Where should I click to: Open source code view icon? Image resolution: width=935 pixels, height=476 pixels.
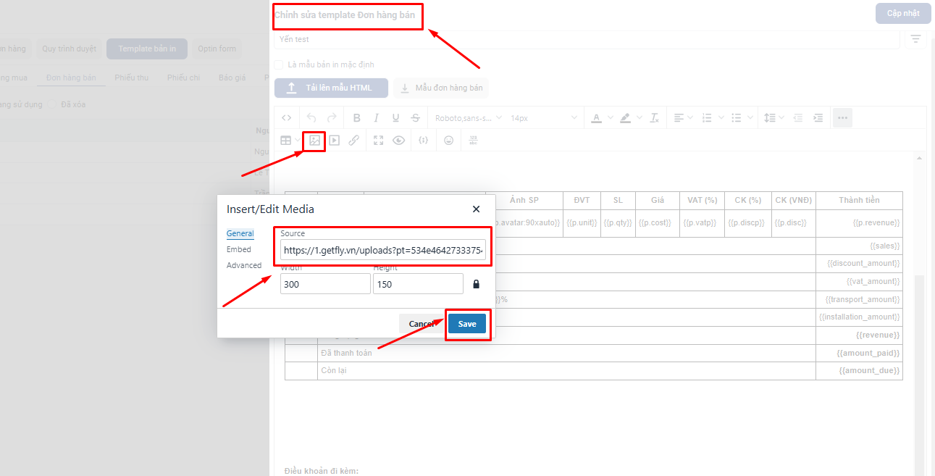pyautogui.click(x=286, y=117)
